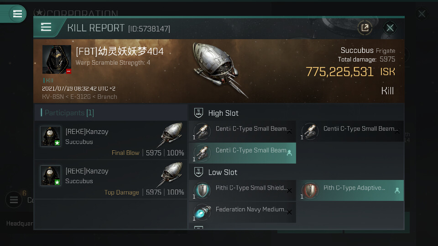438x246 pixels.
Task: Open the Kill Report hamburger menu
Action: [46, 27]
